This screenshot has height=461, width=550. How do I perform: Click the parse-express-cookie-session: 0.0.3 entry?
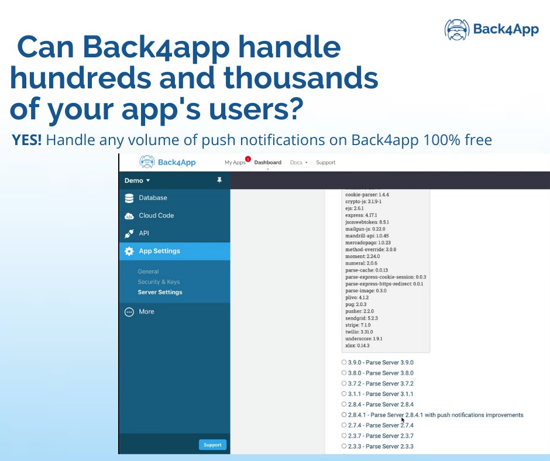[x=386, y=277]
